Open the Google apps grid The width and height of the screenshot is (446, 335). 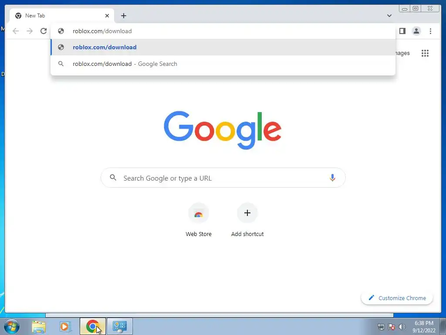(425, 53)
